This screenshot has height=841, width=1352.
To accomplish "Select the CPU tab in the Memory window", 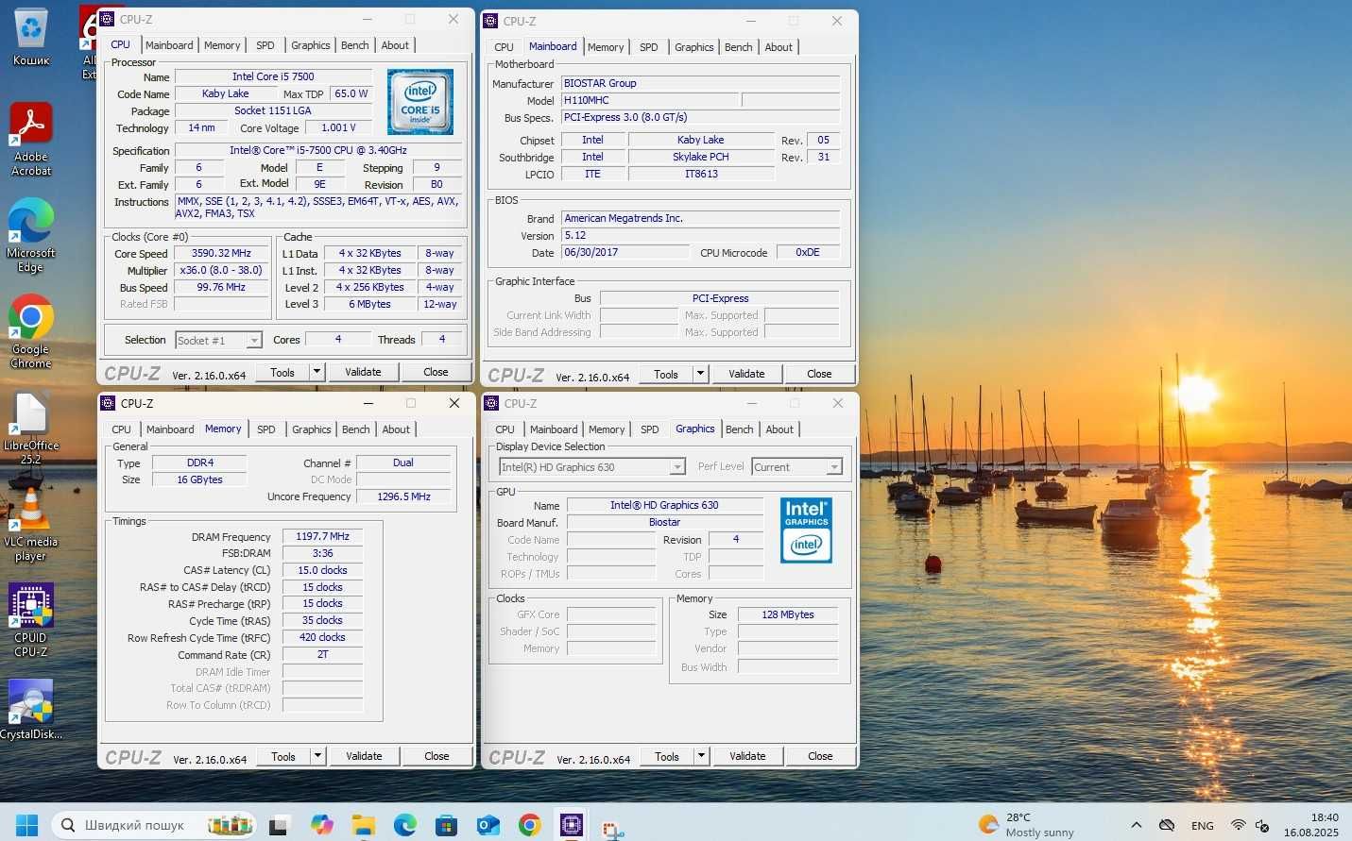I will [122, 429].
